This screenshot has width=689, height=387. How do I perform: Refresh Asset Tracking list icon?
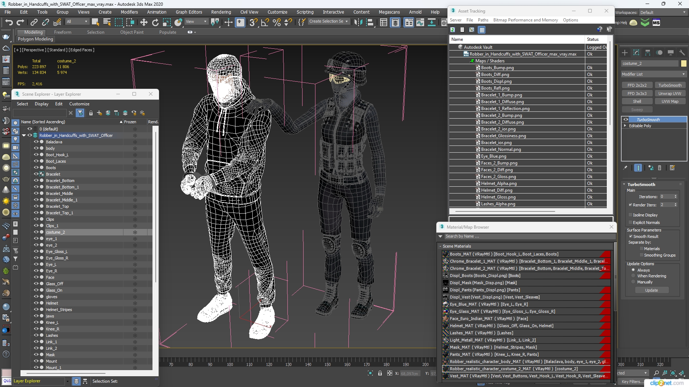click(x=453, y=30)
